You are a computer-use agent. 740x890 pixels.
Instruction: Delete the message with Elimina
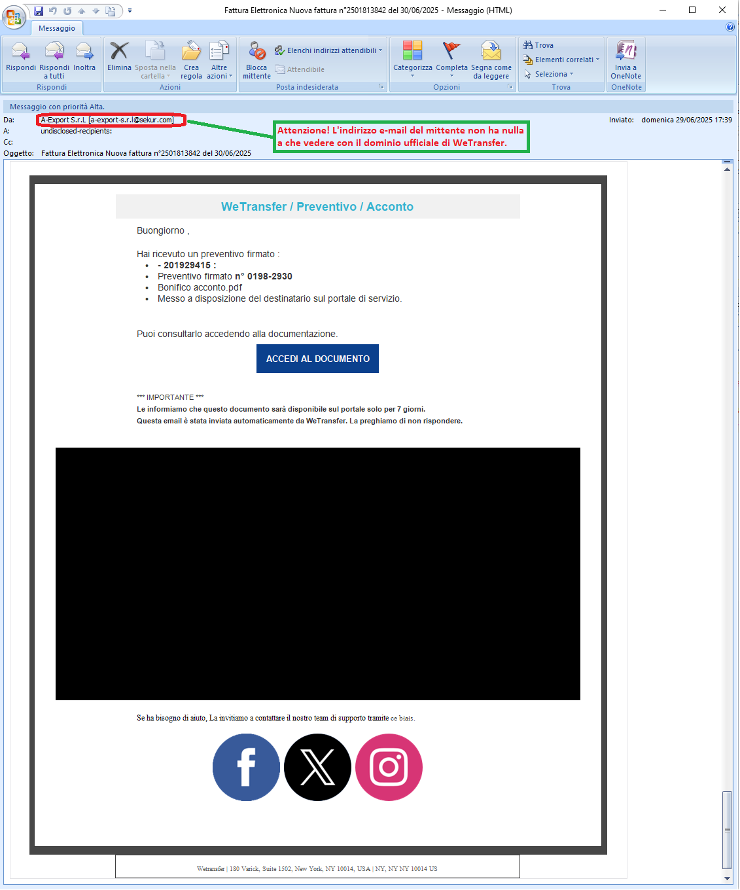pyautogui.click(x=119, y=56)
